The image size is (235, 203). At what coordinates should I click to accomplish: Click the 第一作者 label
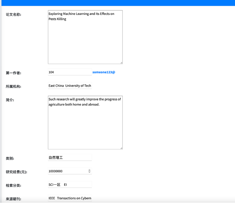[x=14, y=73]
